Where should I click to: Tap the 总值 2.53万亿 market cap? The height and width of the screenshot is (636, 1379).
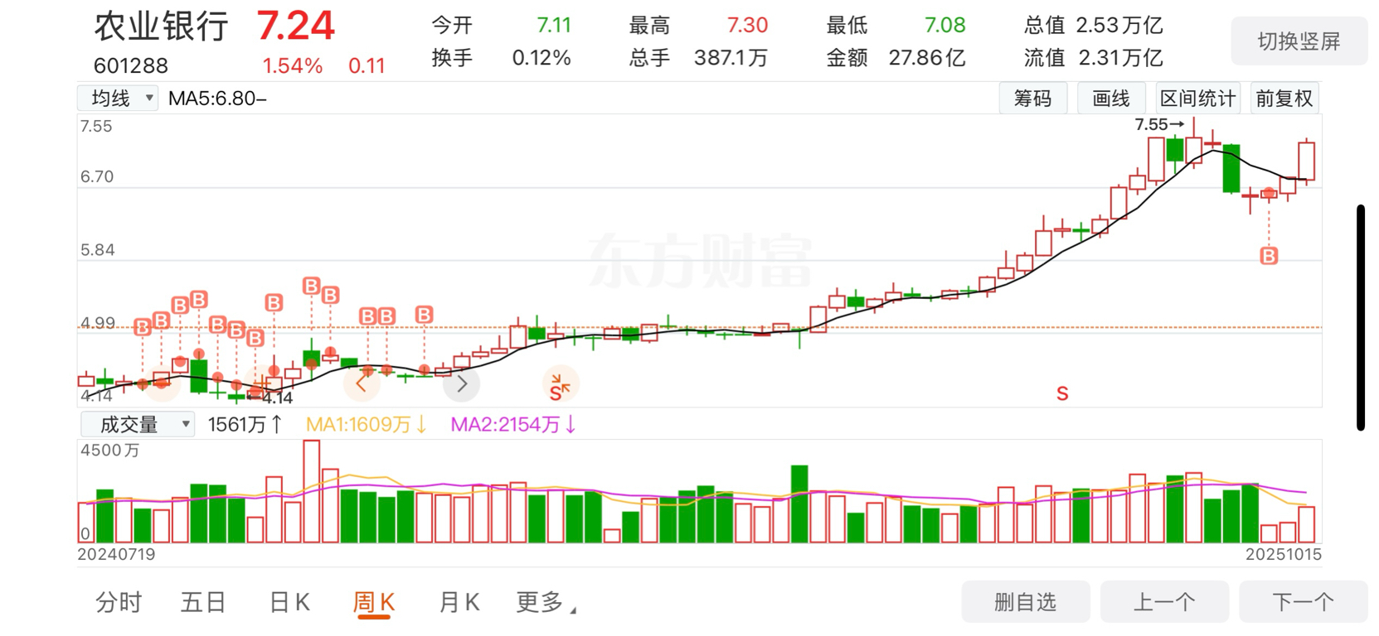(x=1093, y=26)
